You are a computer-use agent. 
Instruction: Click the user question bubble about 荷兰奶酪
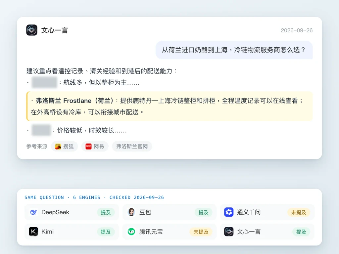click(x=234, y=50)
